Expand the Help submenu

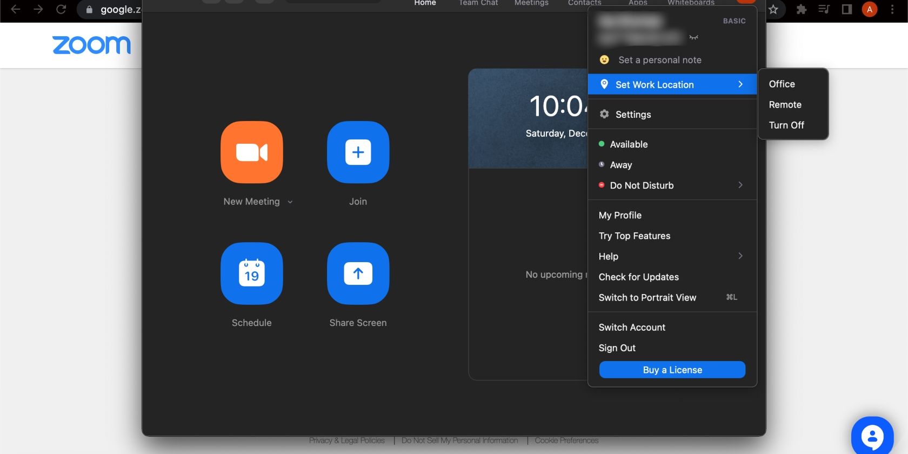coord(740,256)
